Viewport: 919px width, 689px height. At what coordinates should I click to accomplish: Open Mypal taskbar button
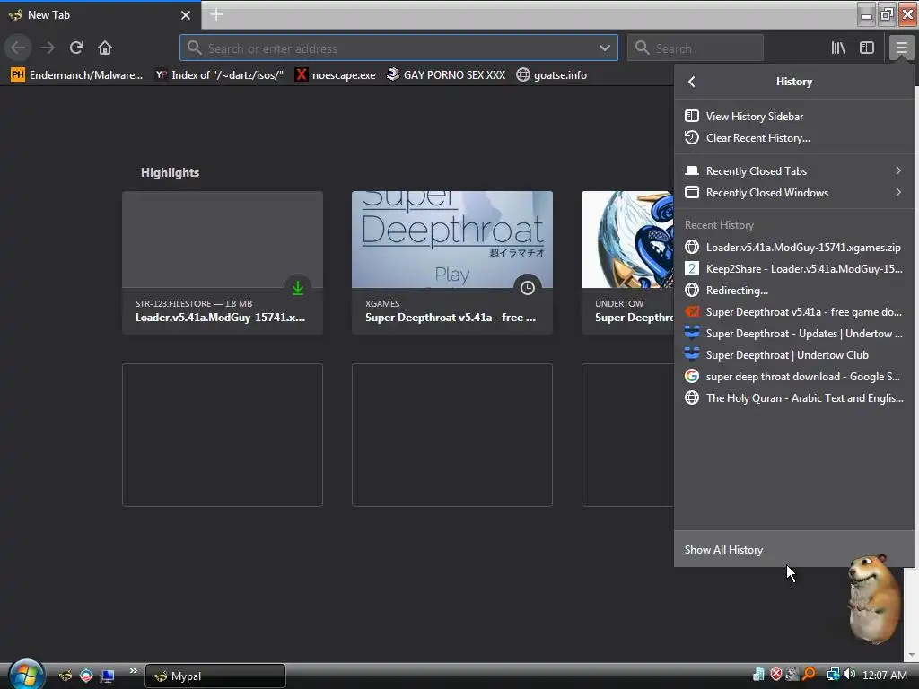click(x=215, y=676)
